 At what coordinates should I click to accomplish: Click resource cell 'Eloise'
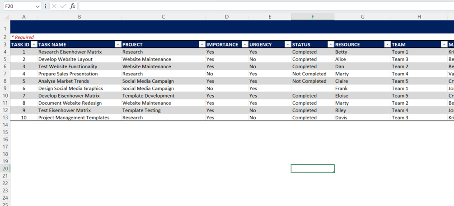(362, 96)
